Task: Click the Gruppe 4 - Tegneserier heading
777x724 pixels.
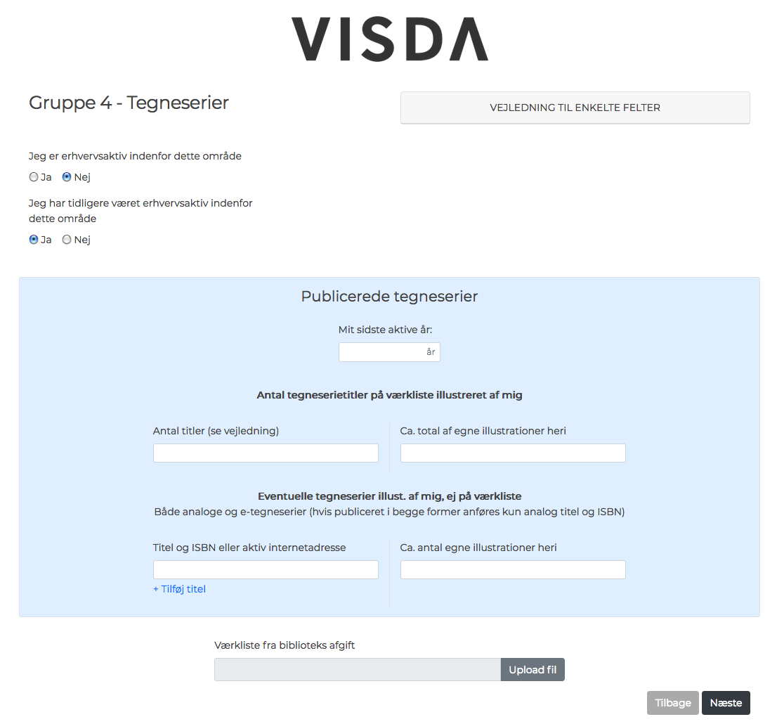Action: point(129,103)
